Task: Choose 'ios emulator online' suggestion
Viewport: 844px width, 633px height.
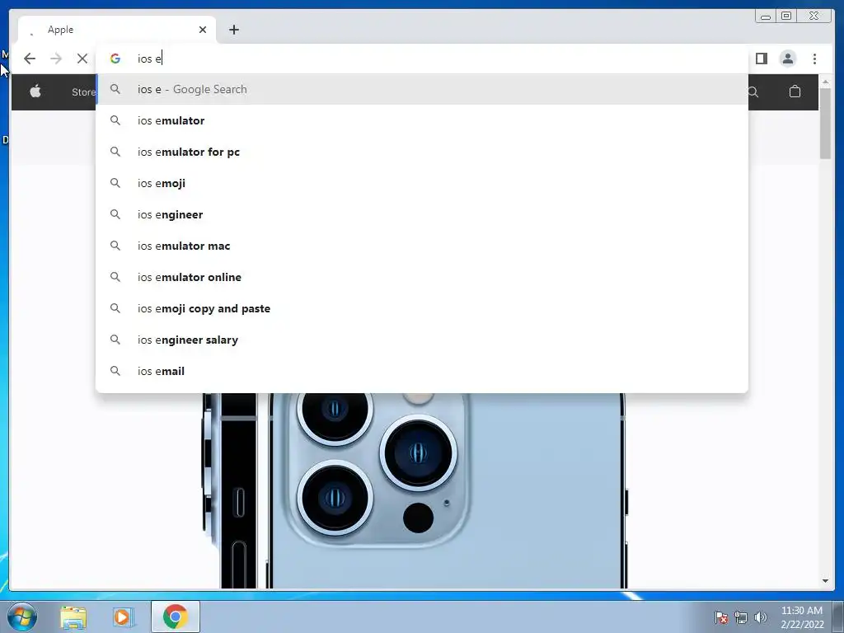Action: [422, 277]
